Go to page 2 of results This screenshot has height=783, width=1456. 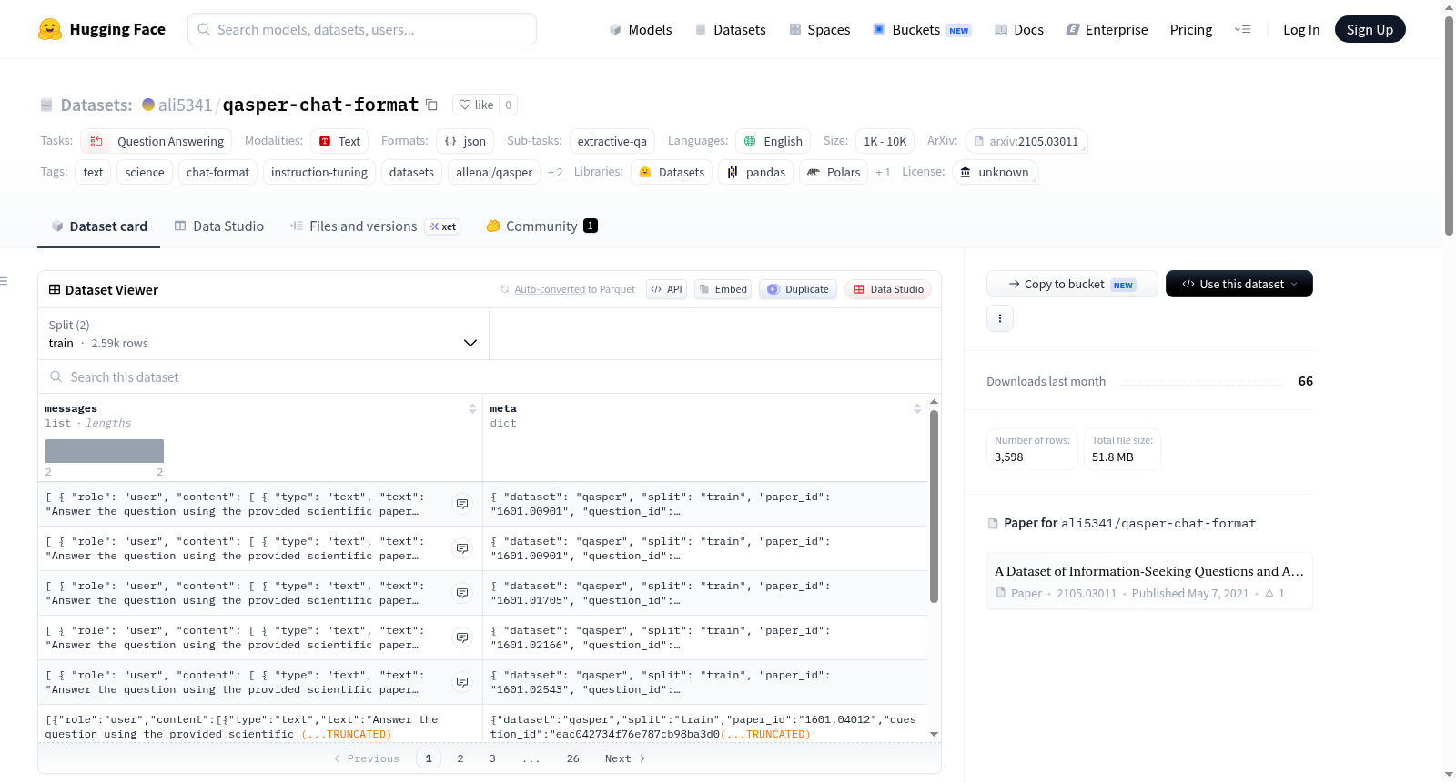pyautogui.click(x=460, y=758)
